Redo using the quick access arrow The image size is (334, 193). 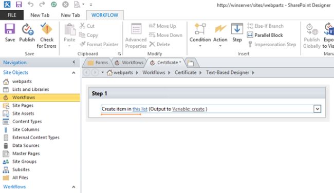(x=42, y=4)
